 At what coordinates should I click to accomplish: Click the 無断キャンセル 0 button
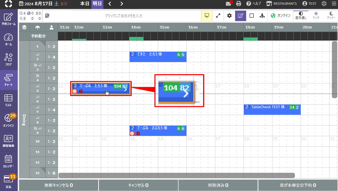point(59,185)
